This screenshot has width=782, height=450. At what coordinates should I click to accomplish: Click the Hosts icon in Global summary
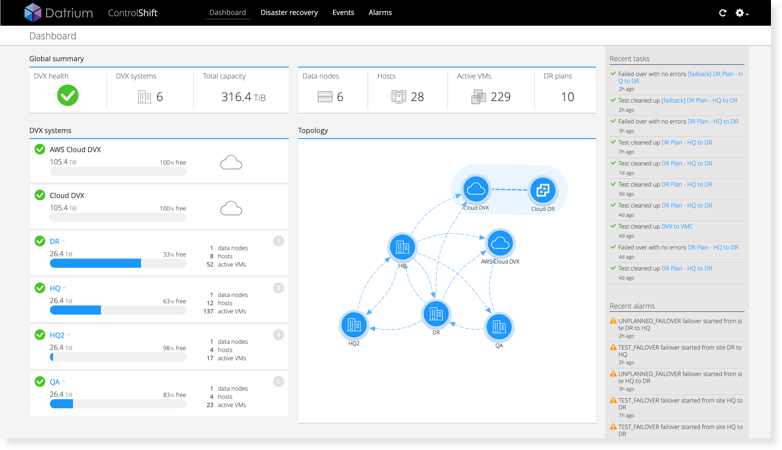[x=399, y=97]
